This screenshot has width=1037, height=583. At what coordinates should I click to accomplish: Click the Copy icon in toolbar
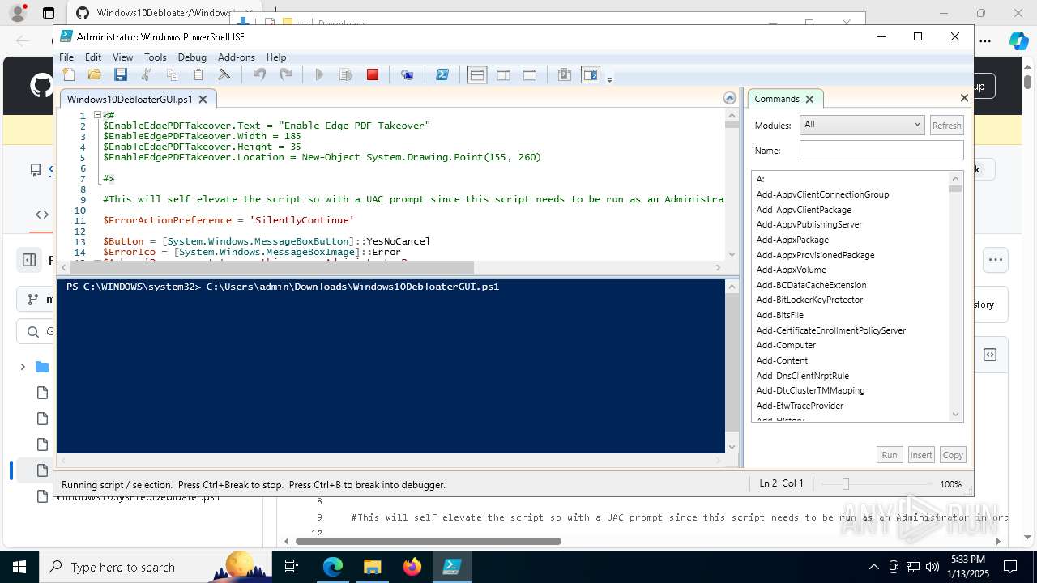pyautogui.click(x=172, y=74)
